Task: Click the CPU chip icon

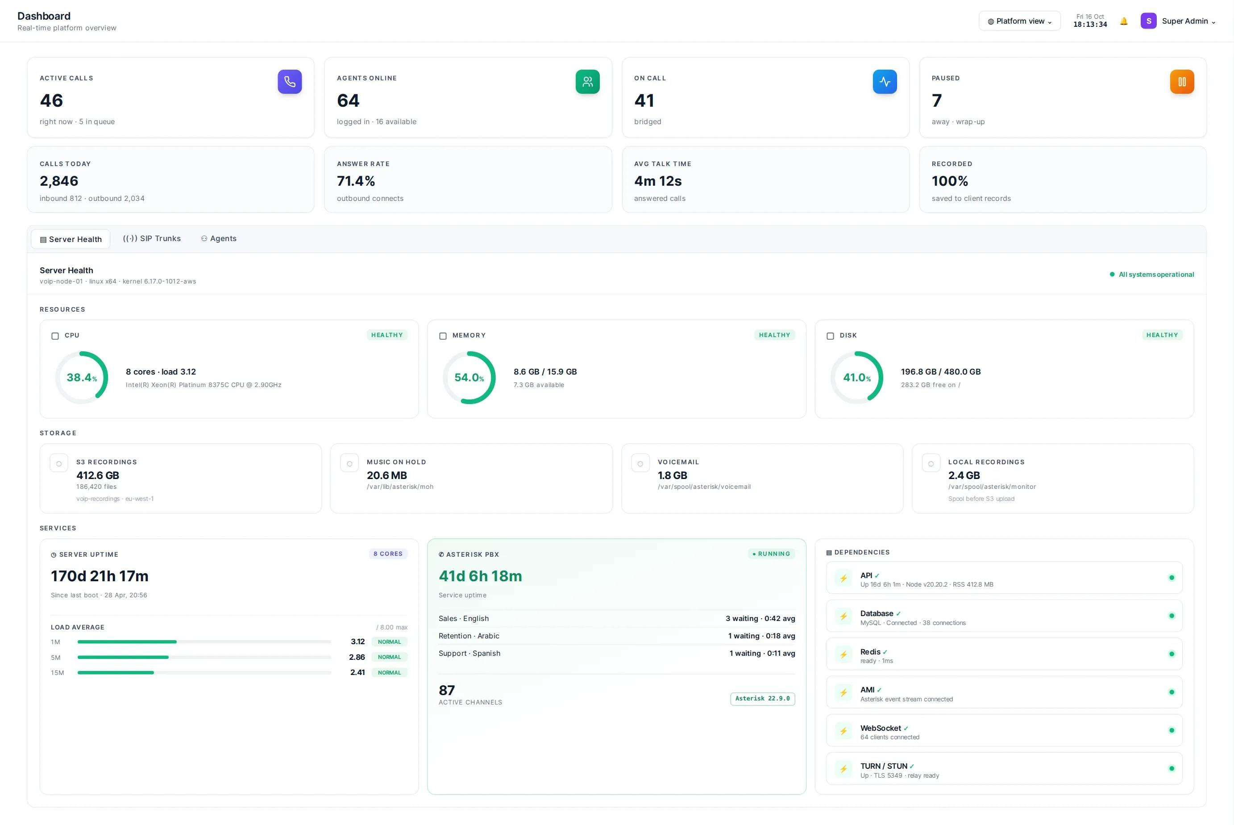Action: coord(55,336)
